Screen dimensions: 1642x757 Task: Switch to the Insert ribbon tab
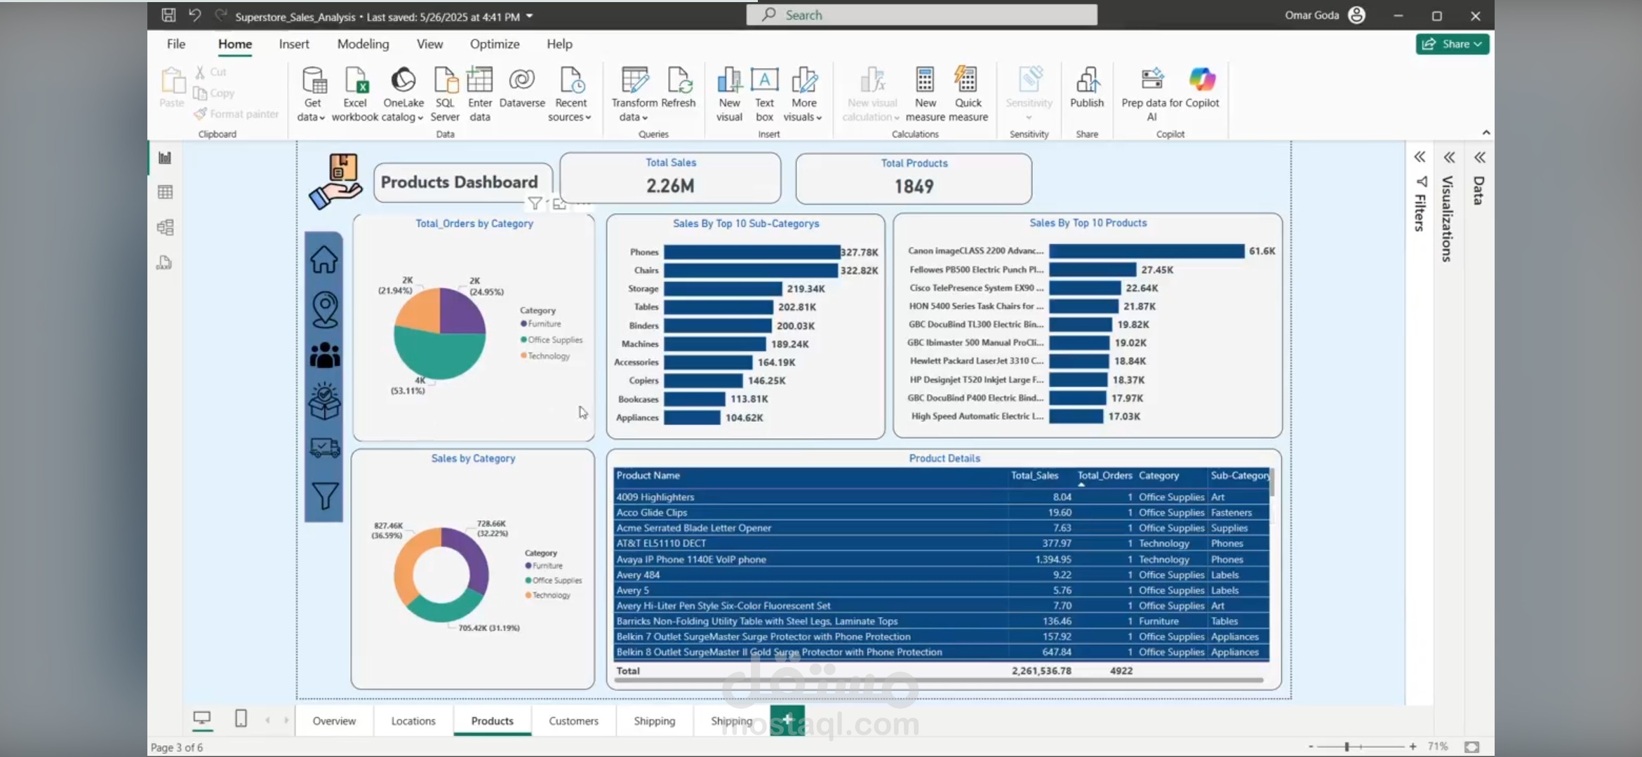coord(294,43)
